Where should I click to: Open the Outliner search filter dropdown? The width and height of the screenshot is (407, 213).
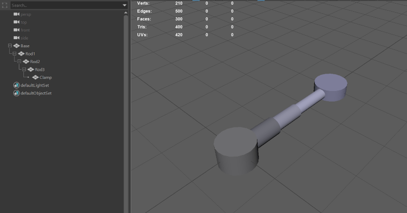pos(125,5)
